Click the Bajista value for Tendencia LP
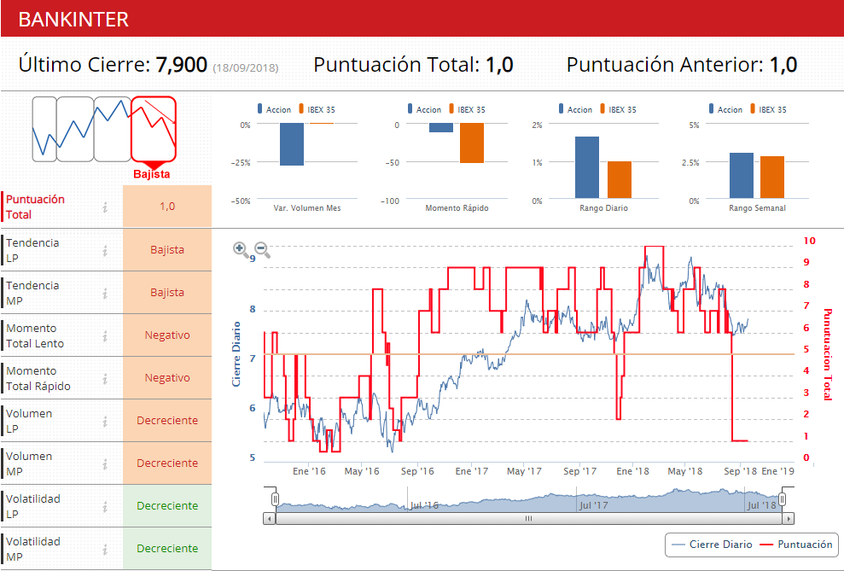 coord(167,250)
